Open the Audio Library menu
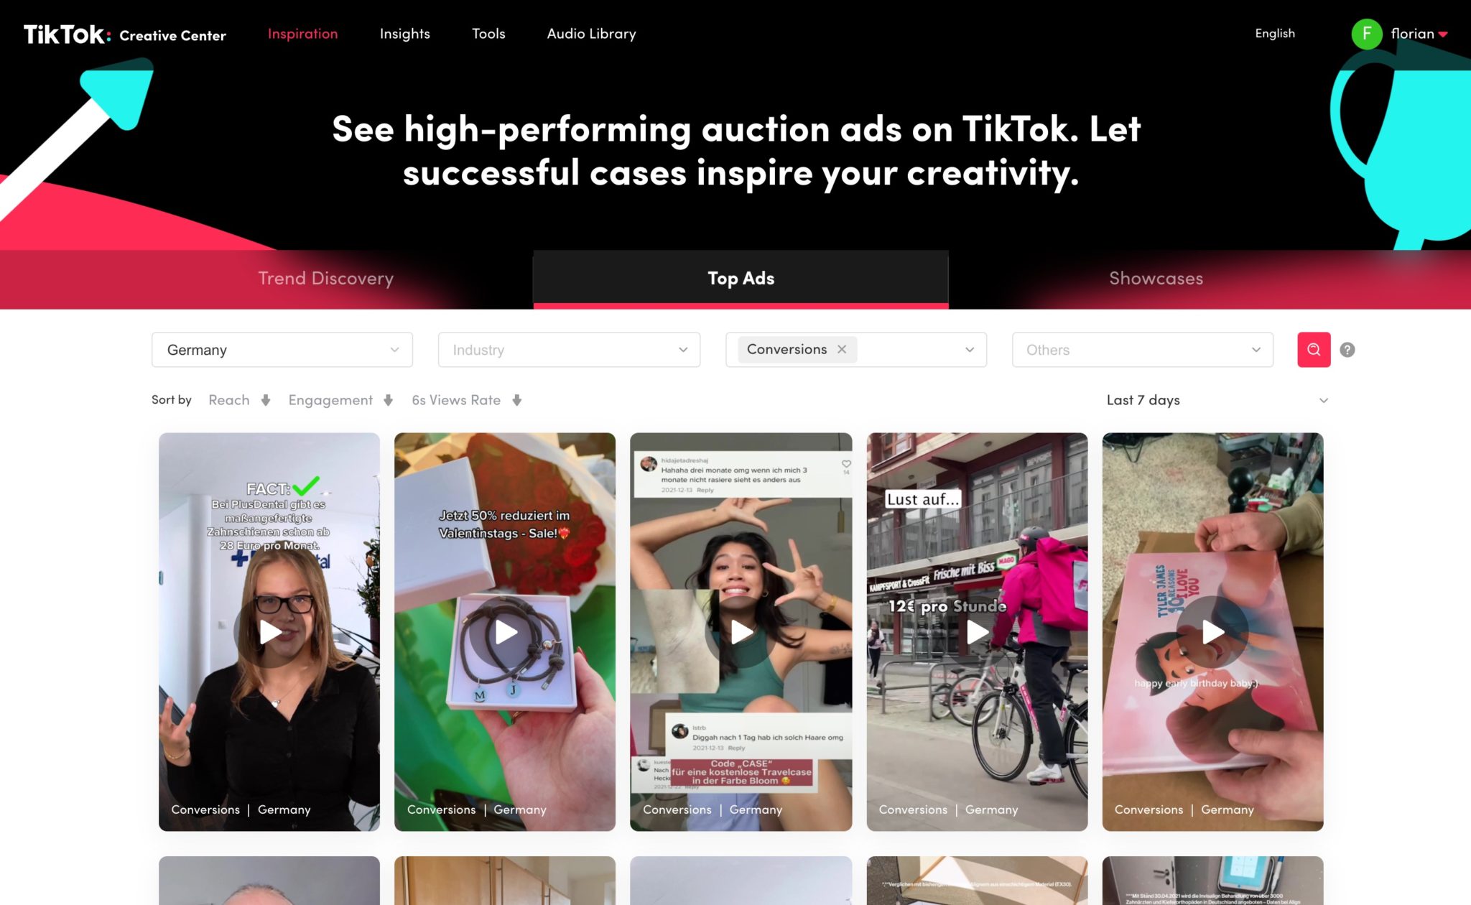 click(x=591, y=34)
